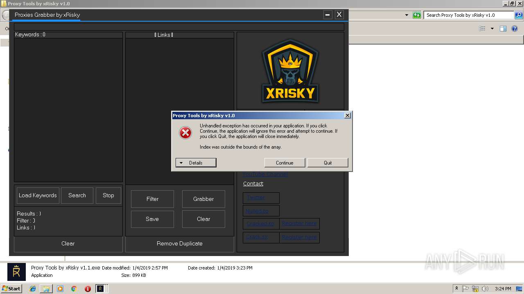Minimize the Proxies Grabber window

pos(328,15)
